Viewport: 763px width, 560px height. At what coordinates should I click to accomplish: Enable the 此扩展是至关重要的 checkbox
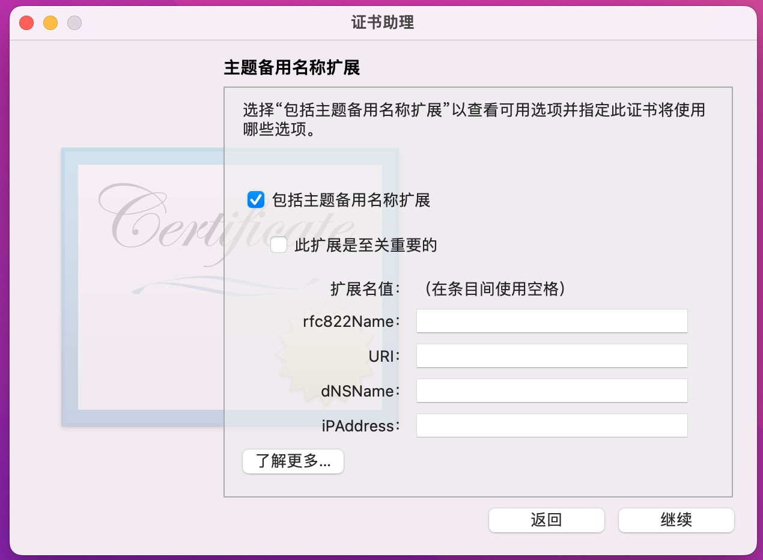279,245
